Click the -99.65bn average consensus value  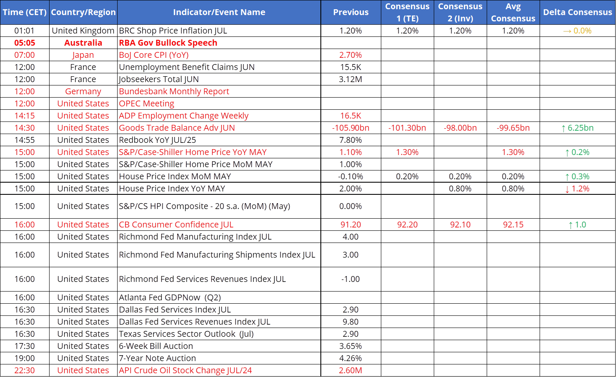point(513,128)
